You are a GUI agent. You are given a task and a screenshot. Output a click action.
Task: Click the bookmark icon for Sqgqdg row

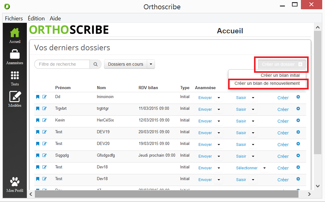pos(38,155)
